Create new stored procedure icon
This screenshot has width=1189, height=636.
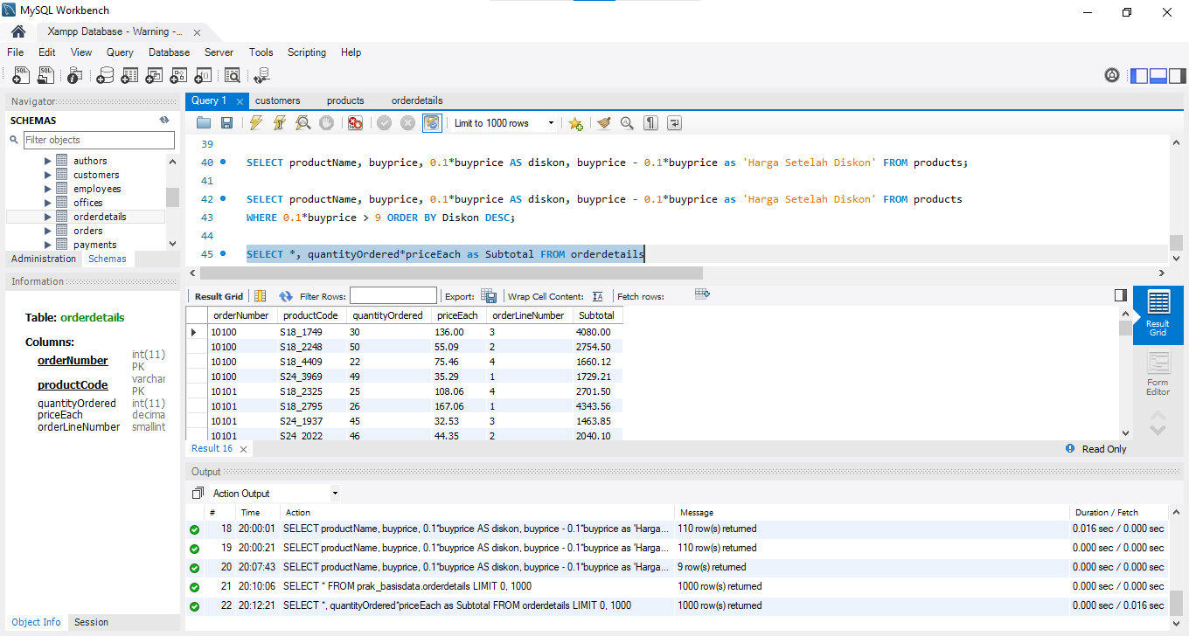click(178, 76)
